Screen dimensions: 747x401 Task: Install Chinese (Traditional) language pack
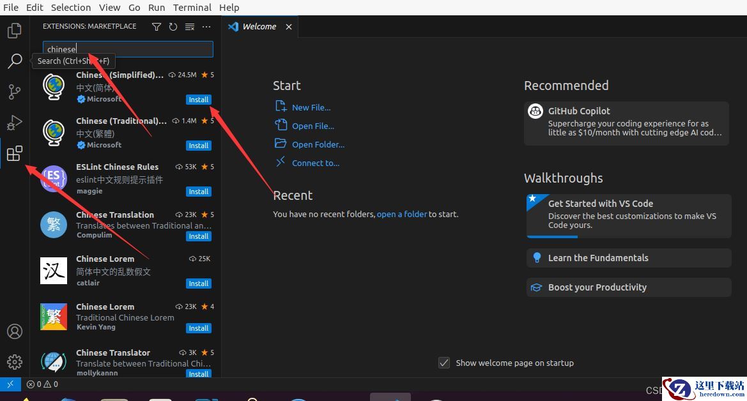click(x=199, y=146)
